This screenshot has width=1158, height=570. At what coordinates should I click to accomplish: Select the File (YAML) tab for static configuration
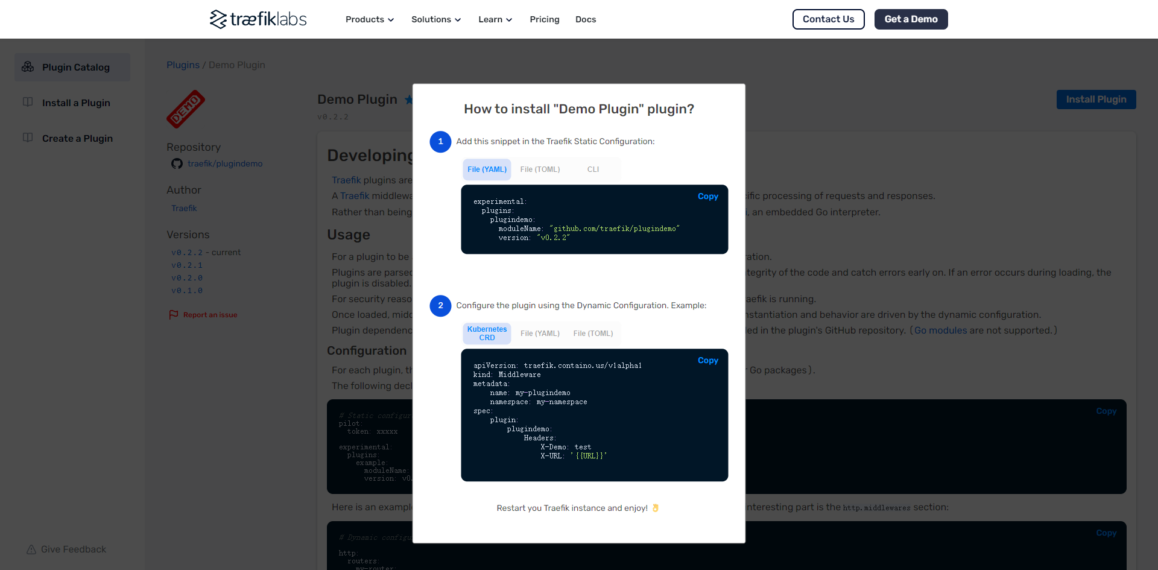coord(487,169)
